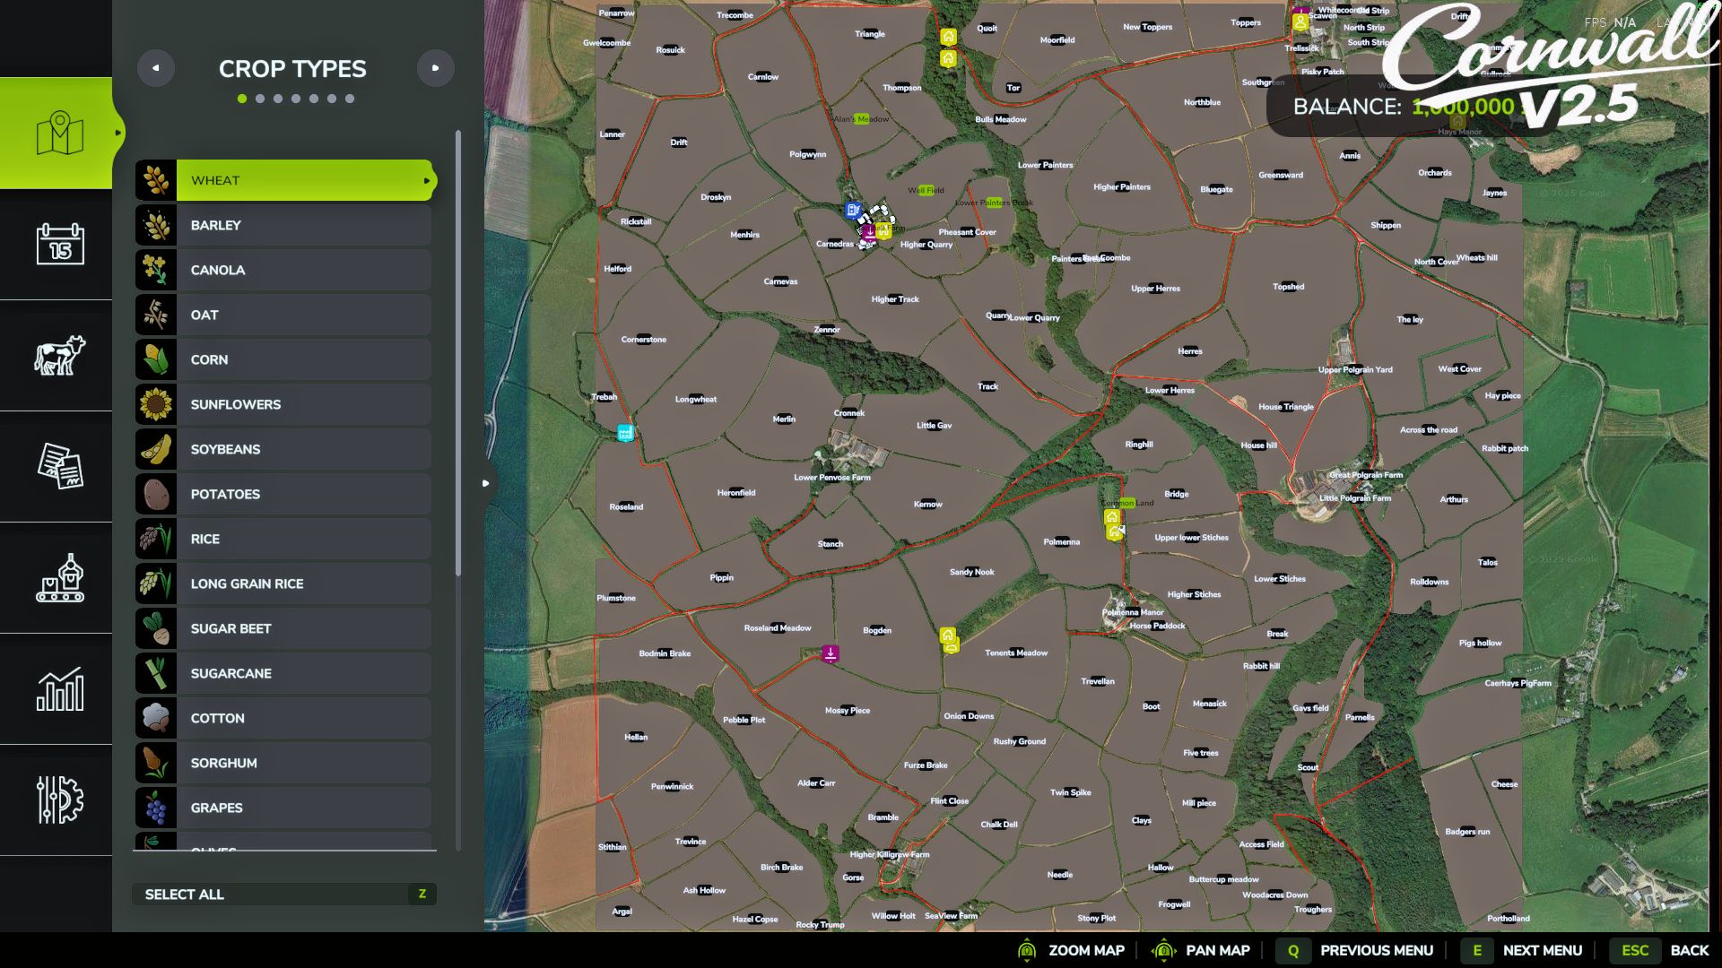Click the Sorghum icon
This screenshot has width=1722, height=968.
tap(156, 763)
